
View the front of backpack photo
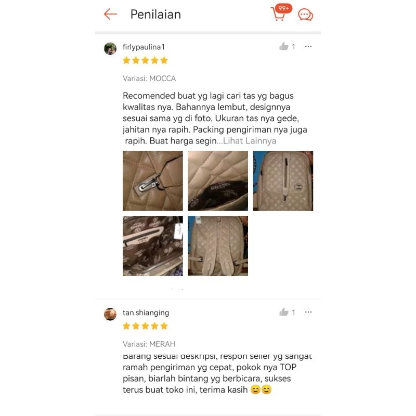pyautogui.click(x=283, y=181)
